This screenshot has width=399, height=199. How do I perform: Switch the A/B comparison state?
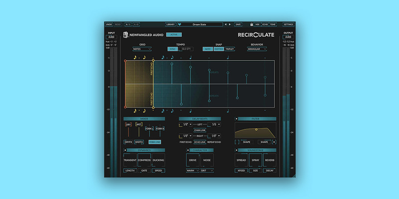coord(128,24)
